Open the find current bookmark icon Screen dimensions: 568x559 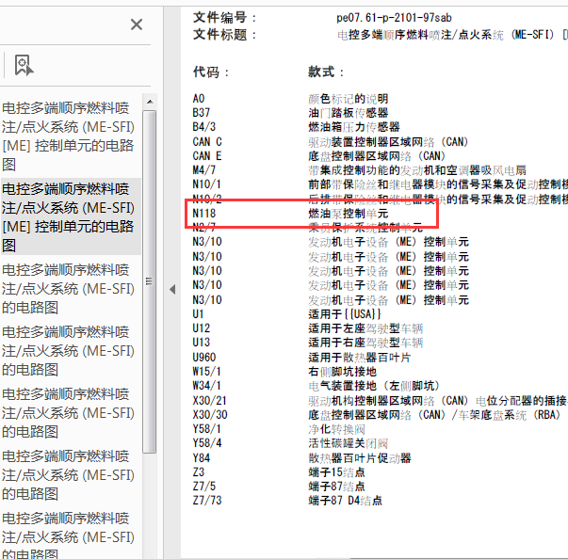tap(24, 66)
